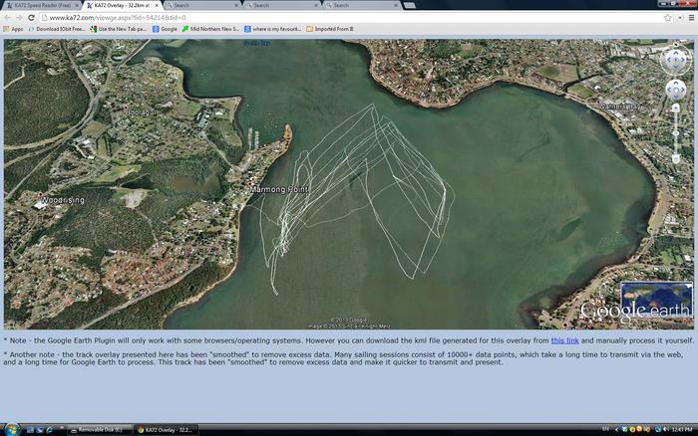Switch to the KA72 Speed Reader tab
698x436 pixels.
pyautogui.click(x=40, y=5)
